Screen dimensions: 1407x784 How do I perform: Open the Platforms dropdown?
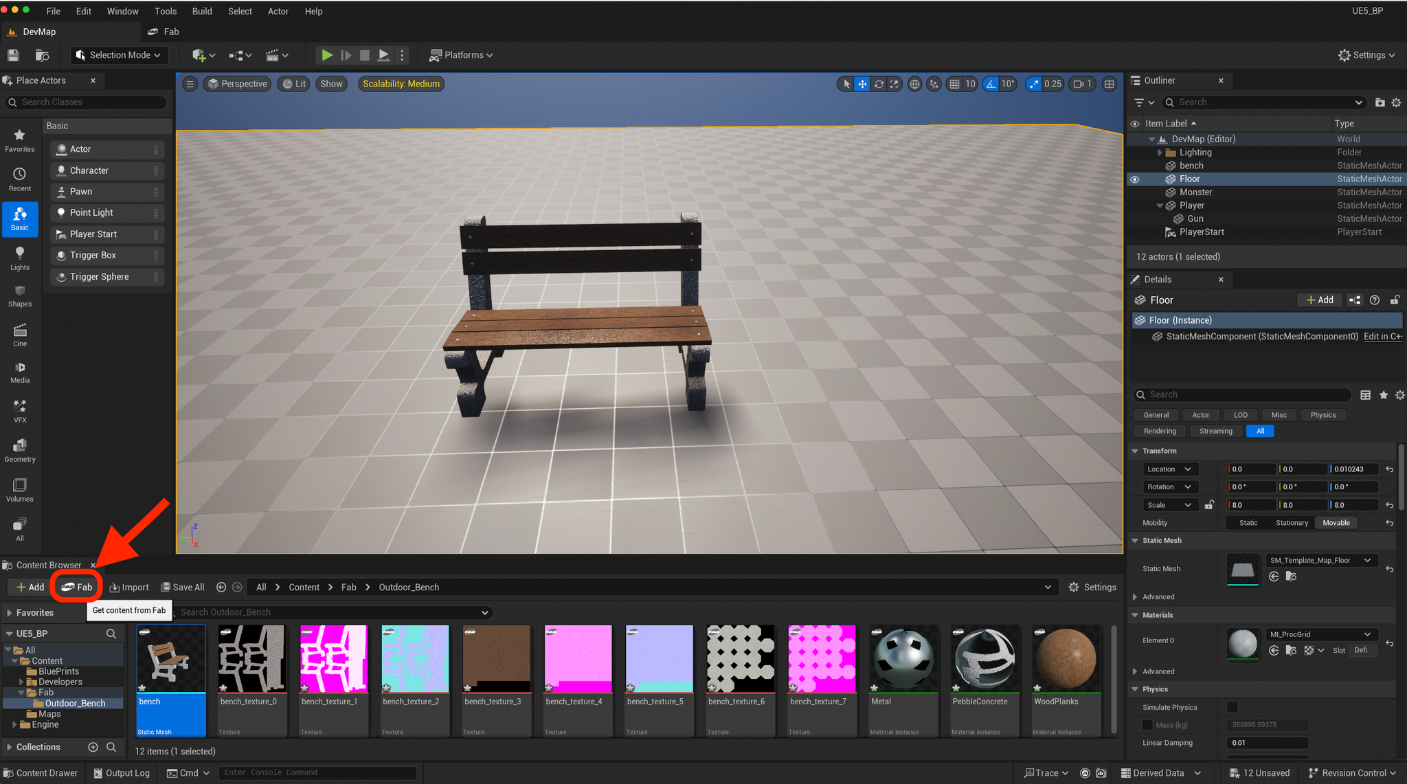click(461, 55)
